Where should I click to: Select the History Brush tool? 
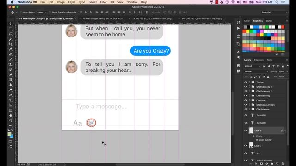(x=11, y=70)
